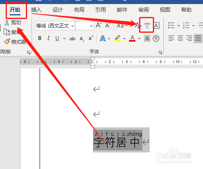Activate the 格式刷 format painter

[15, 42]
